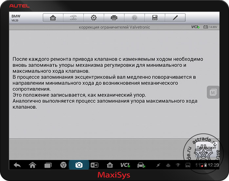Tap the BMW V8.20 label

click(x=16, y=18)
